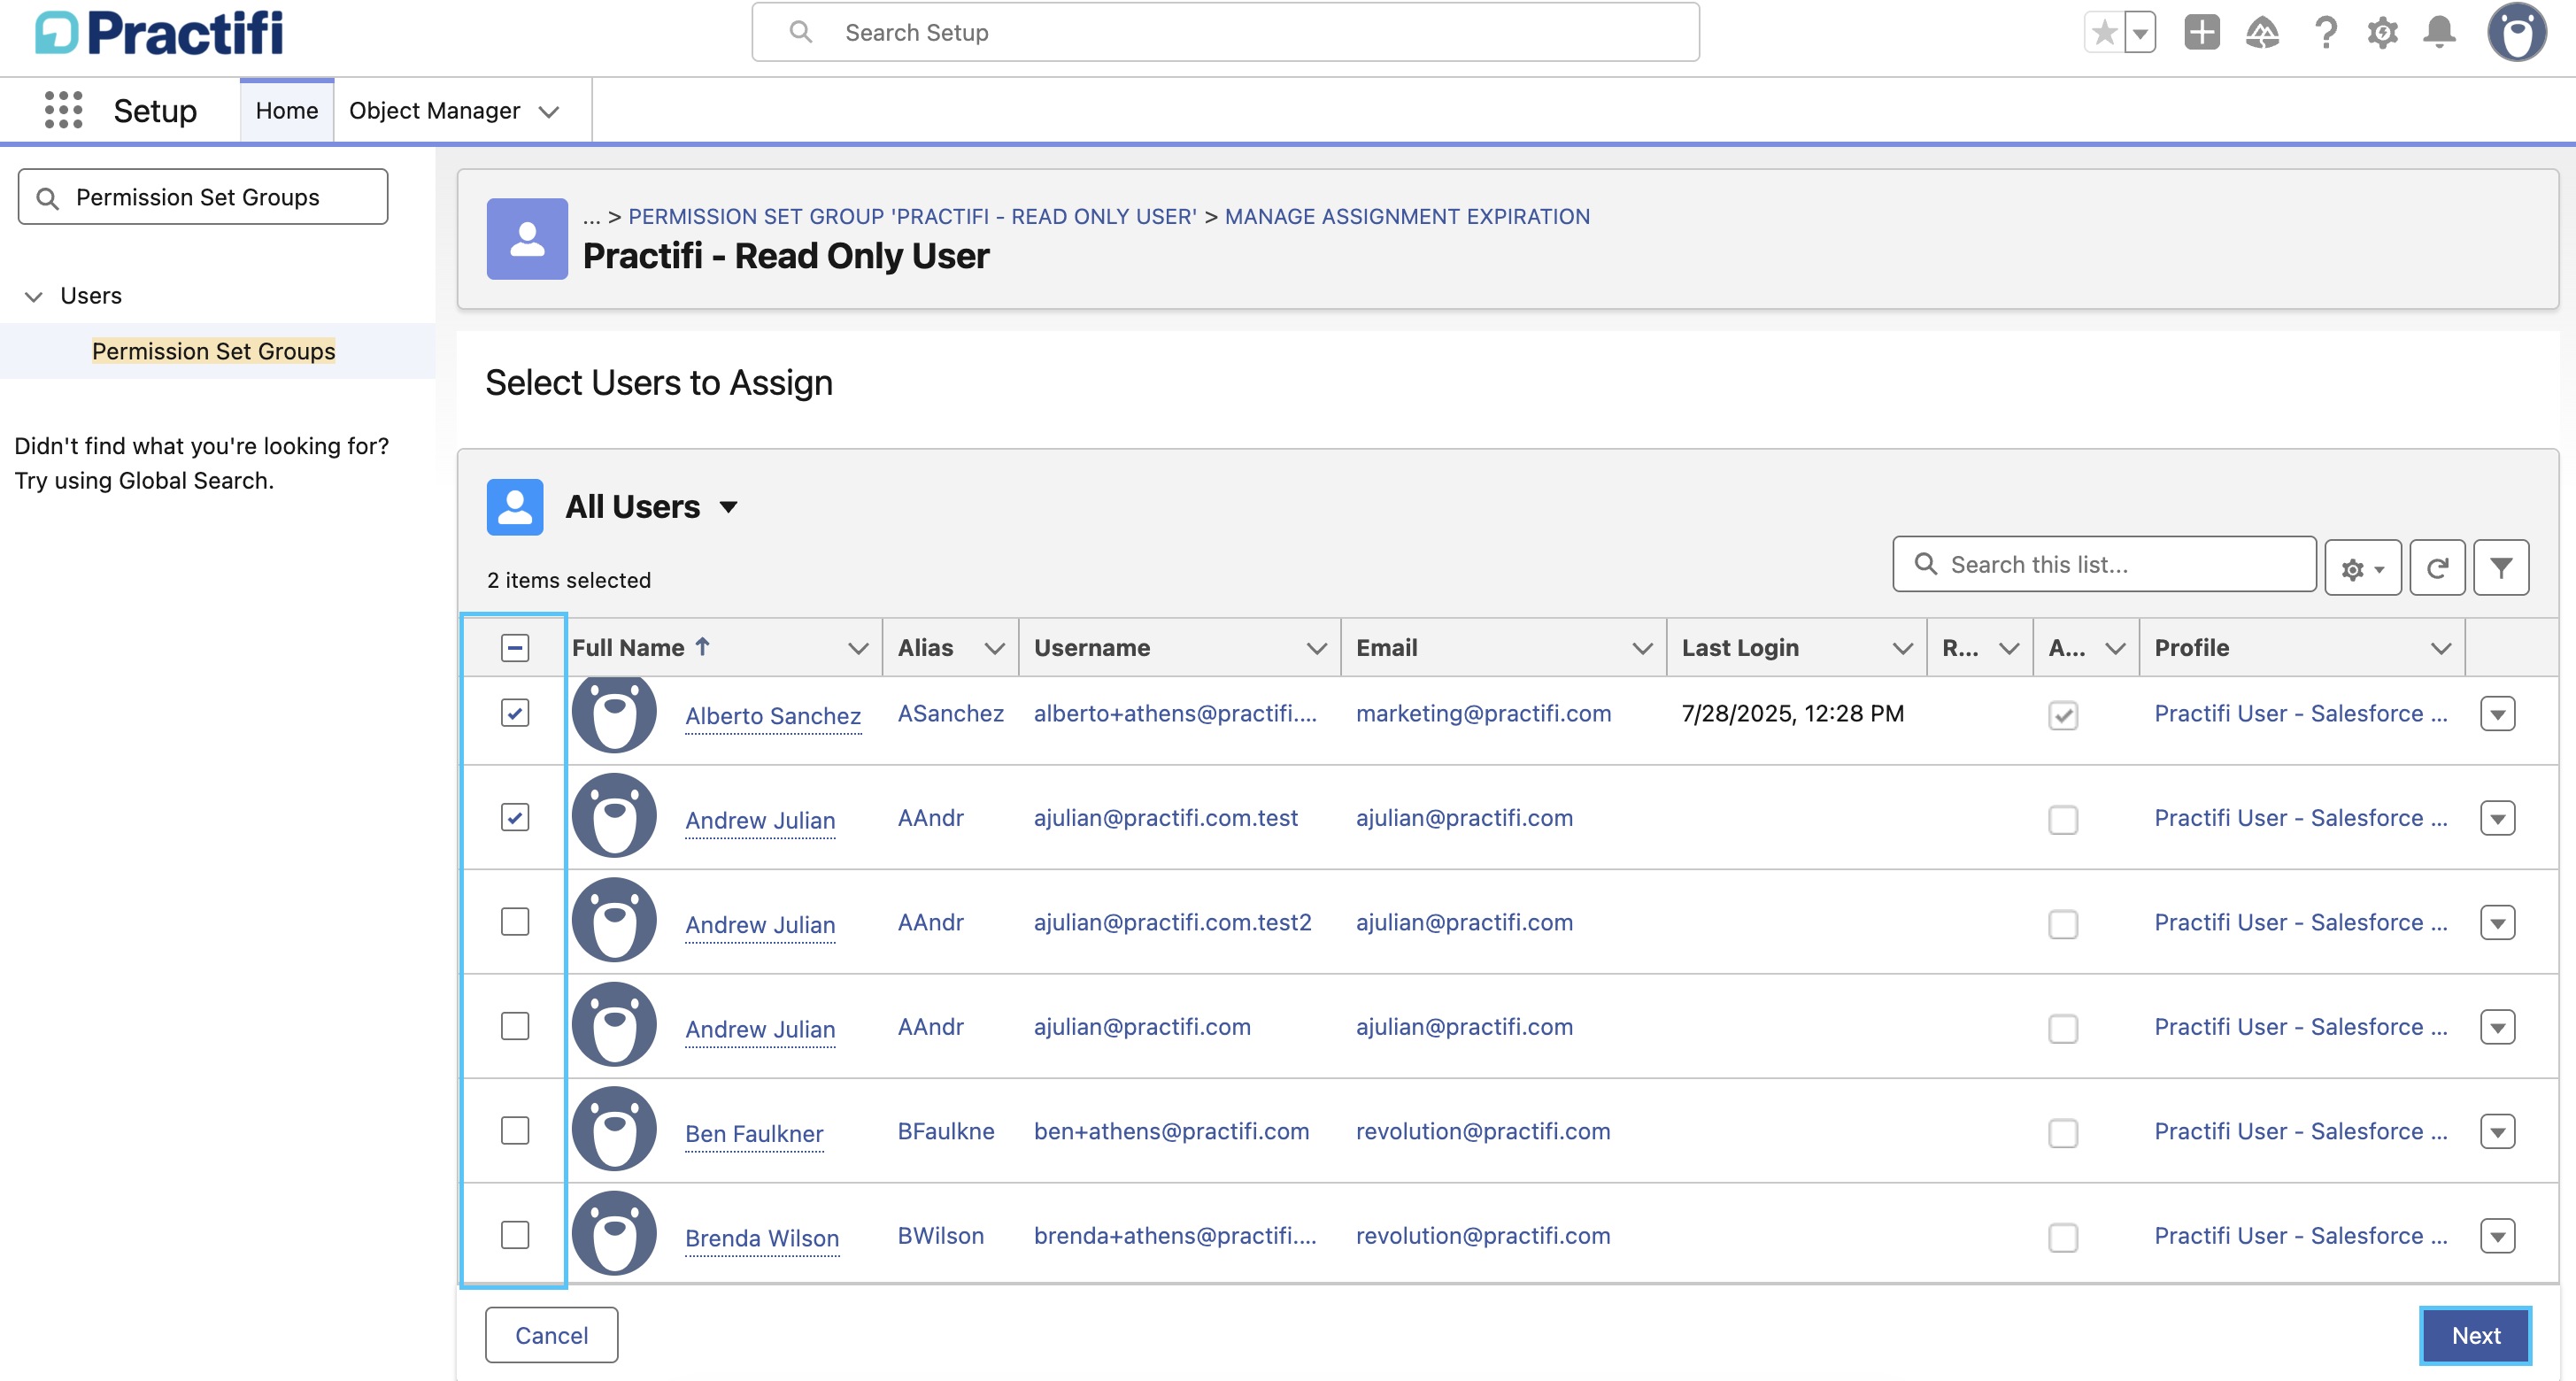Click the magnifier icon in Search Setup
2576x1381 pixels.
click(x=800, y=32)
